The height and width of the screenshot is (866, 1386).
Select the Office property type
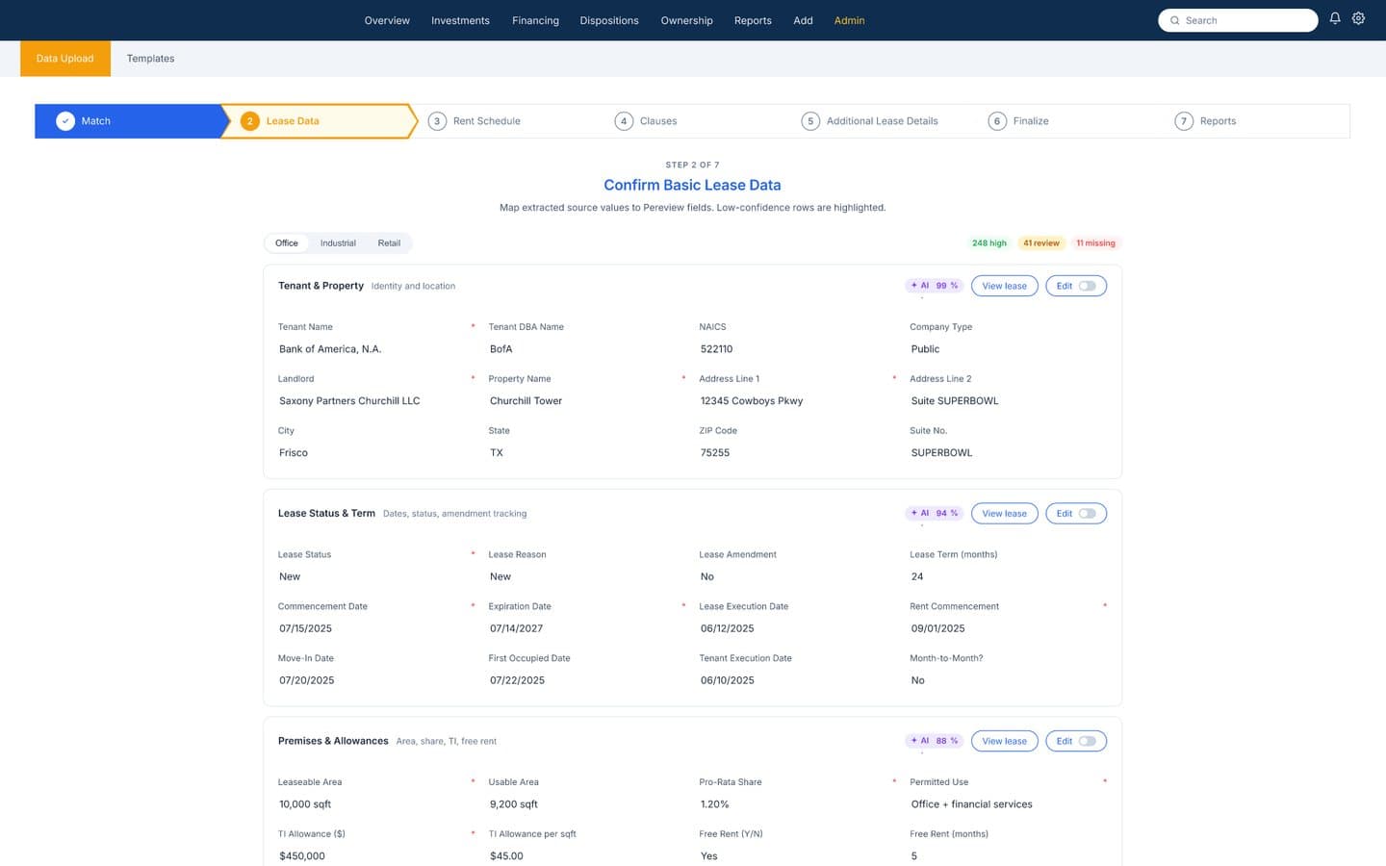click(287, 243)
